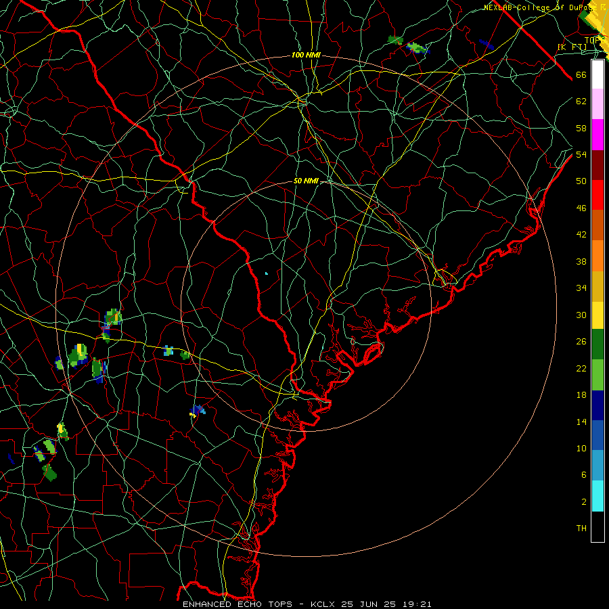Click the '2' legend value
609x609 pixels.
(x=584, y=502)
